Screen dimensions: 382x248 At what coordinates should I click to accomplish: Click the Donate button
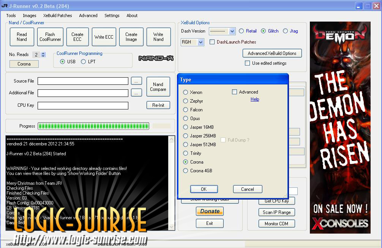point(210,211)
